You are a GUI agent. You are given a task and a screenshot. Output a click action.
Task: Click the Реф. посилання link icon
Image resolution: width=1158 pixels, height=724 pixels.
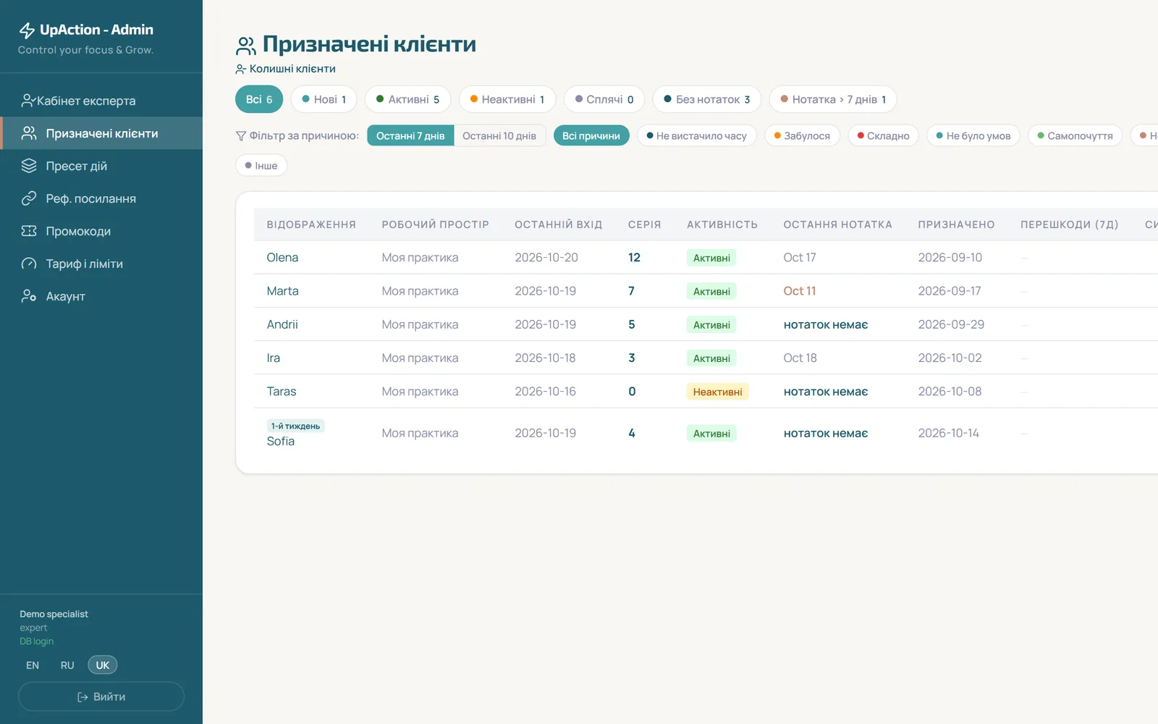(29, 198)
